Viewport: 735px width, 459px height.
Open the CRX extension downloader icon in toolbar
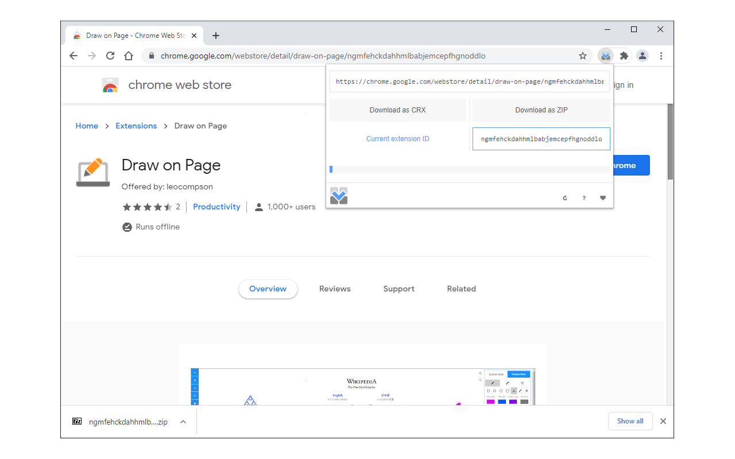pos(605,56)
